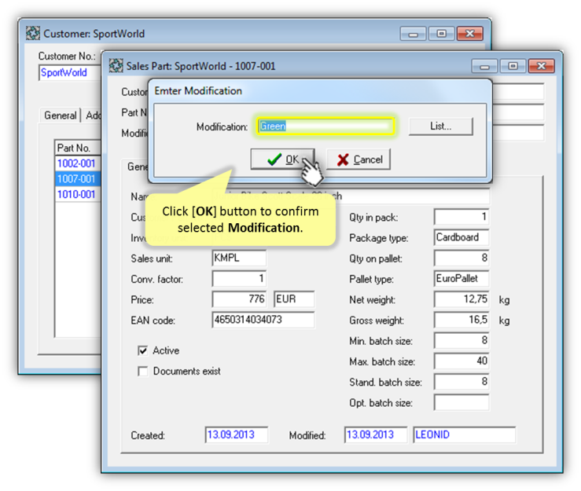Click the modified-by field LEONID

click(465, 434)
